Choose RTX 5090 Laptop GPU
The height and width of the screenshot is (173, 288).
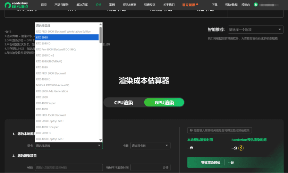pyautogui.click(x=67, y=121)
